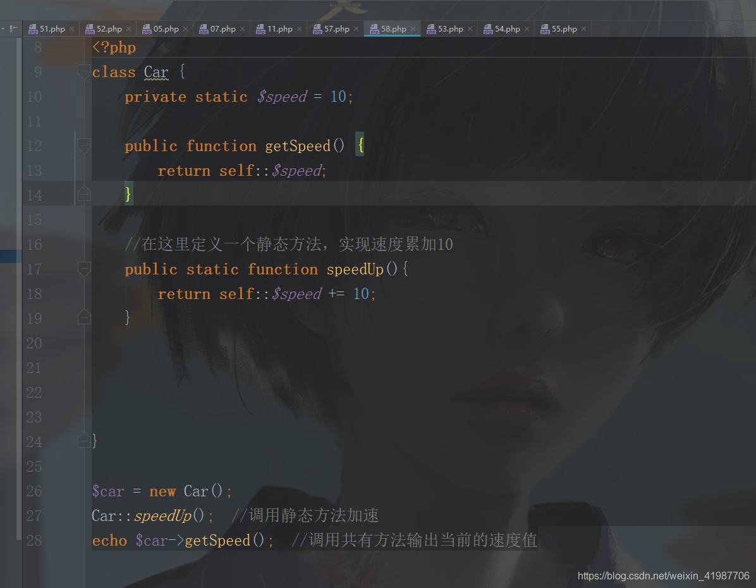Click the highlighted closing brace on line 14
The height and width of the screenshot is (588, 756).
tap(128, 193)
